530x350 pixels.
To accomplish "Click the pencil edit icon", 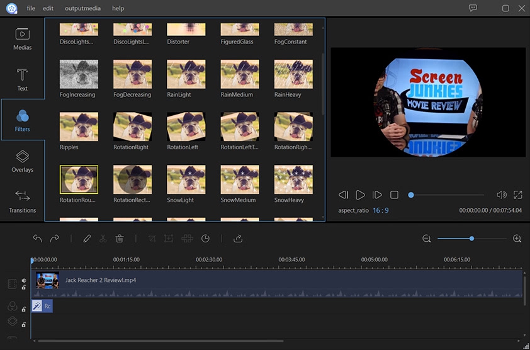I will [87, 239].
